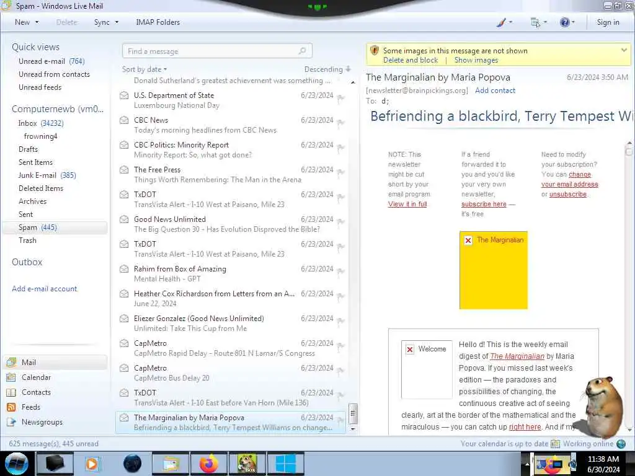Screen dimensions: 635x476
Task: Click the shield warning icon in yellow bar
Action: [x=375, y=51]
